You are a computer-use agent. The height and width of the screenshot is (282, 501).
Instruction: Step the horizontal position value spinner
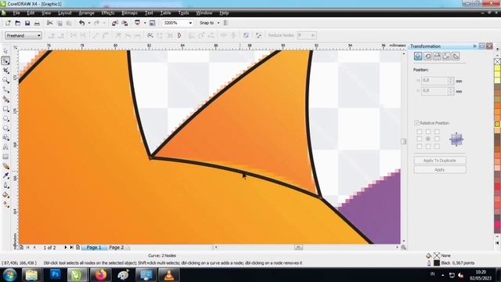(451, 81)
